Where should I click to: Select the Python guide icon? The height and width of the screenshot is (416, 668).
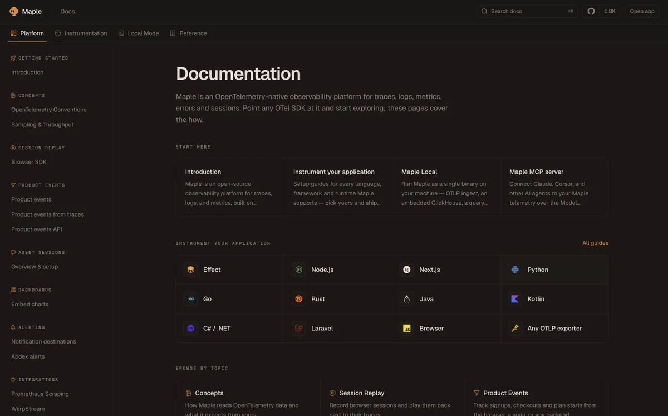[x=515, y=270]
